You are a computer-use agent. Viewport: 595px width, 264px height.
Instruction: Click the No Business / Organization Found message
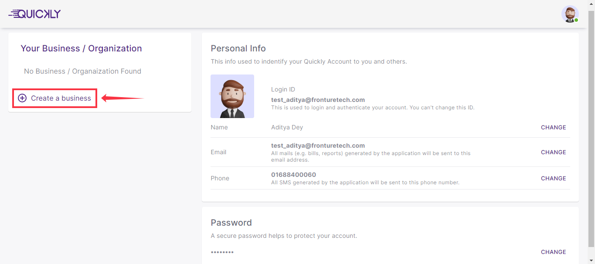click(x=82, y=71)
